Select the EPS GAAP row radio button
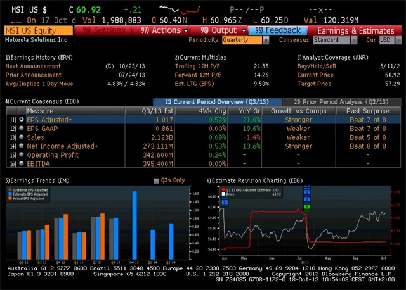Screen dimensions: 406x290 click(22, 128)
